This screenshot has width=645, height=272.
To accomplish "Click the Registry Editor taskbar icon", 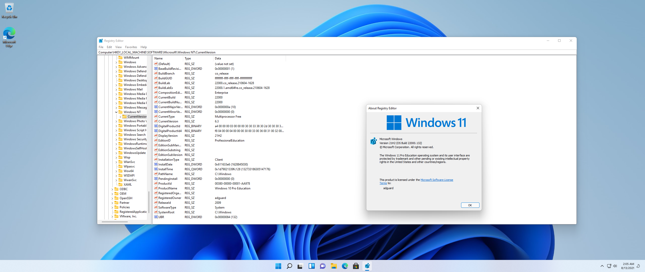I will click(x=367, y=266).
